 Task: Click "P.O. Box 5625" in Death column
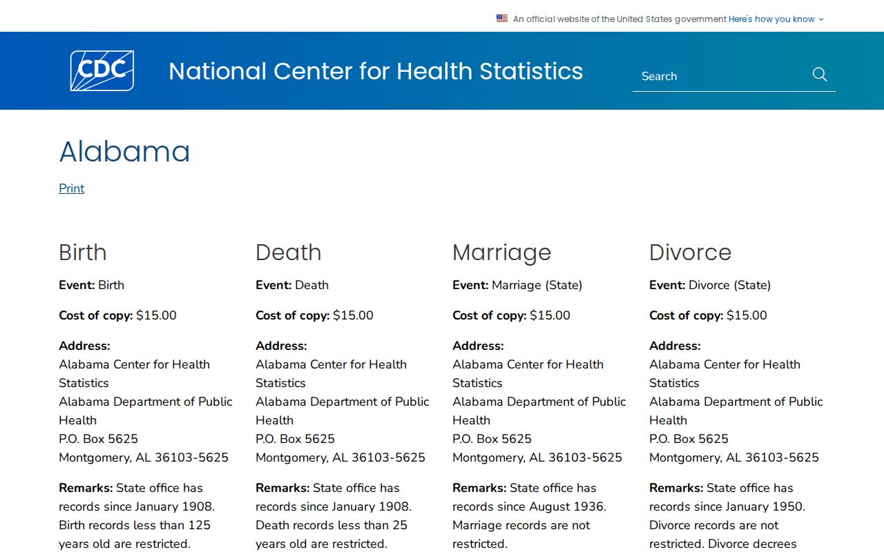click(x=296, y=439)
